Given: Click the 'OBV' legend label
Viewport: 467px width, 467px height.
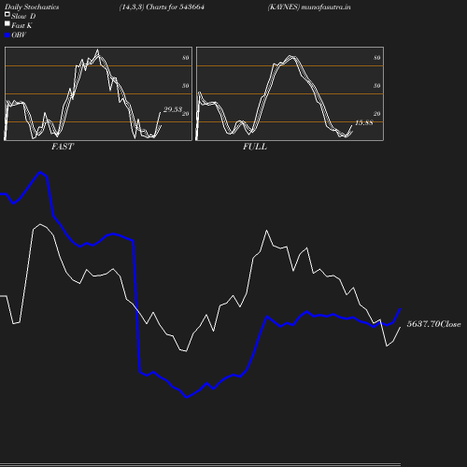Looking at the screenshot, I should click(19, 35).
